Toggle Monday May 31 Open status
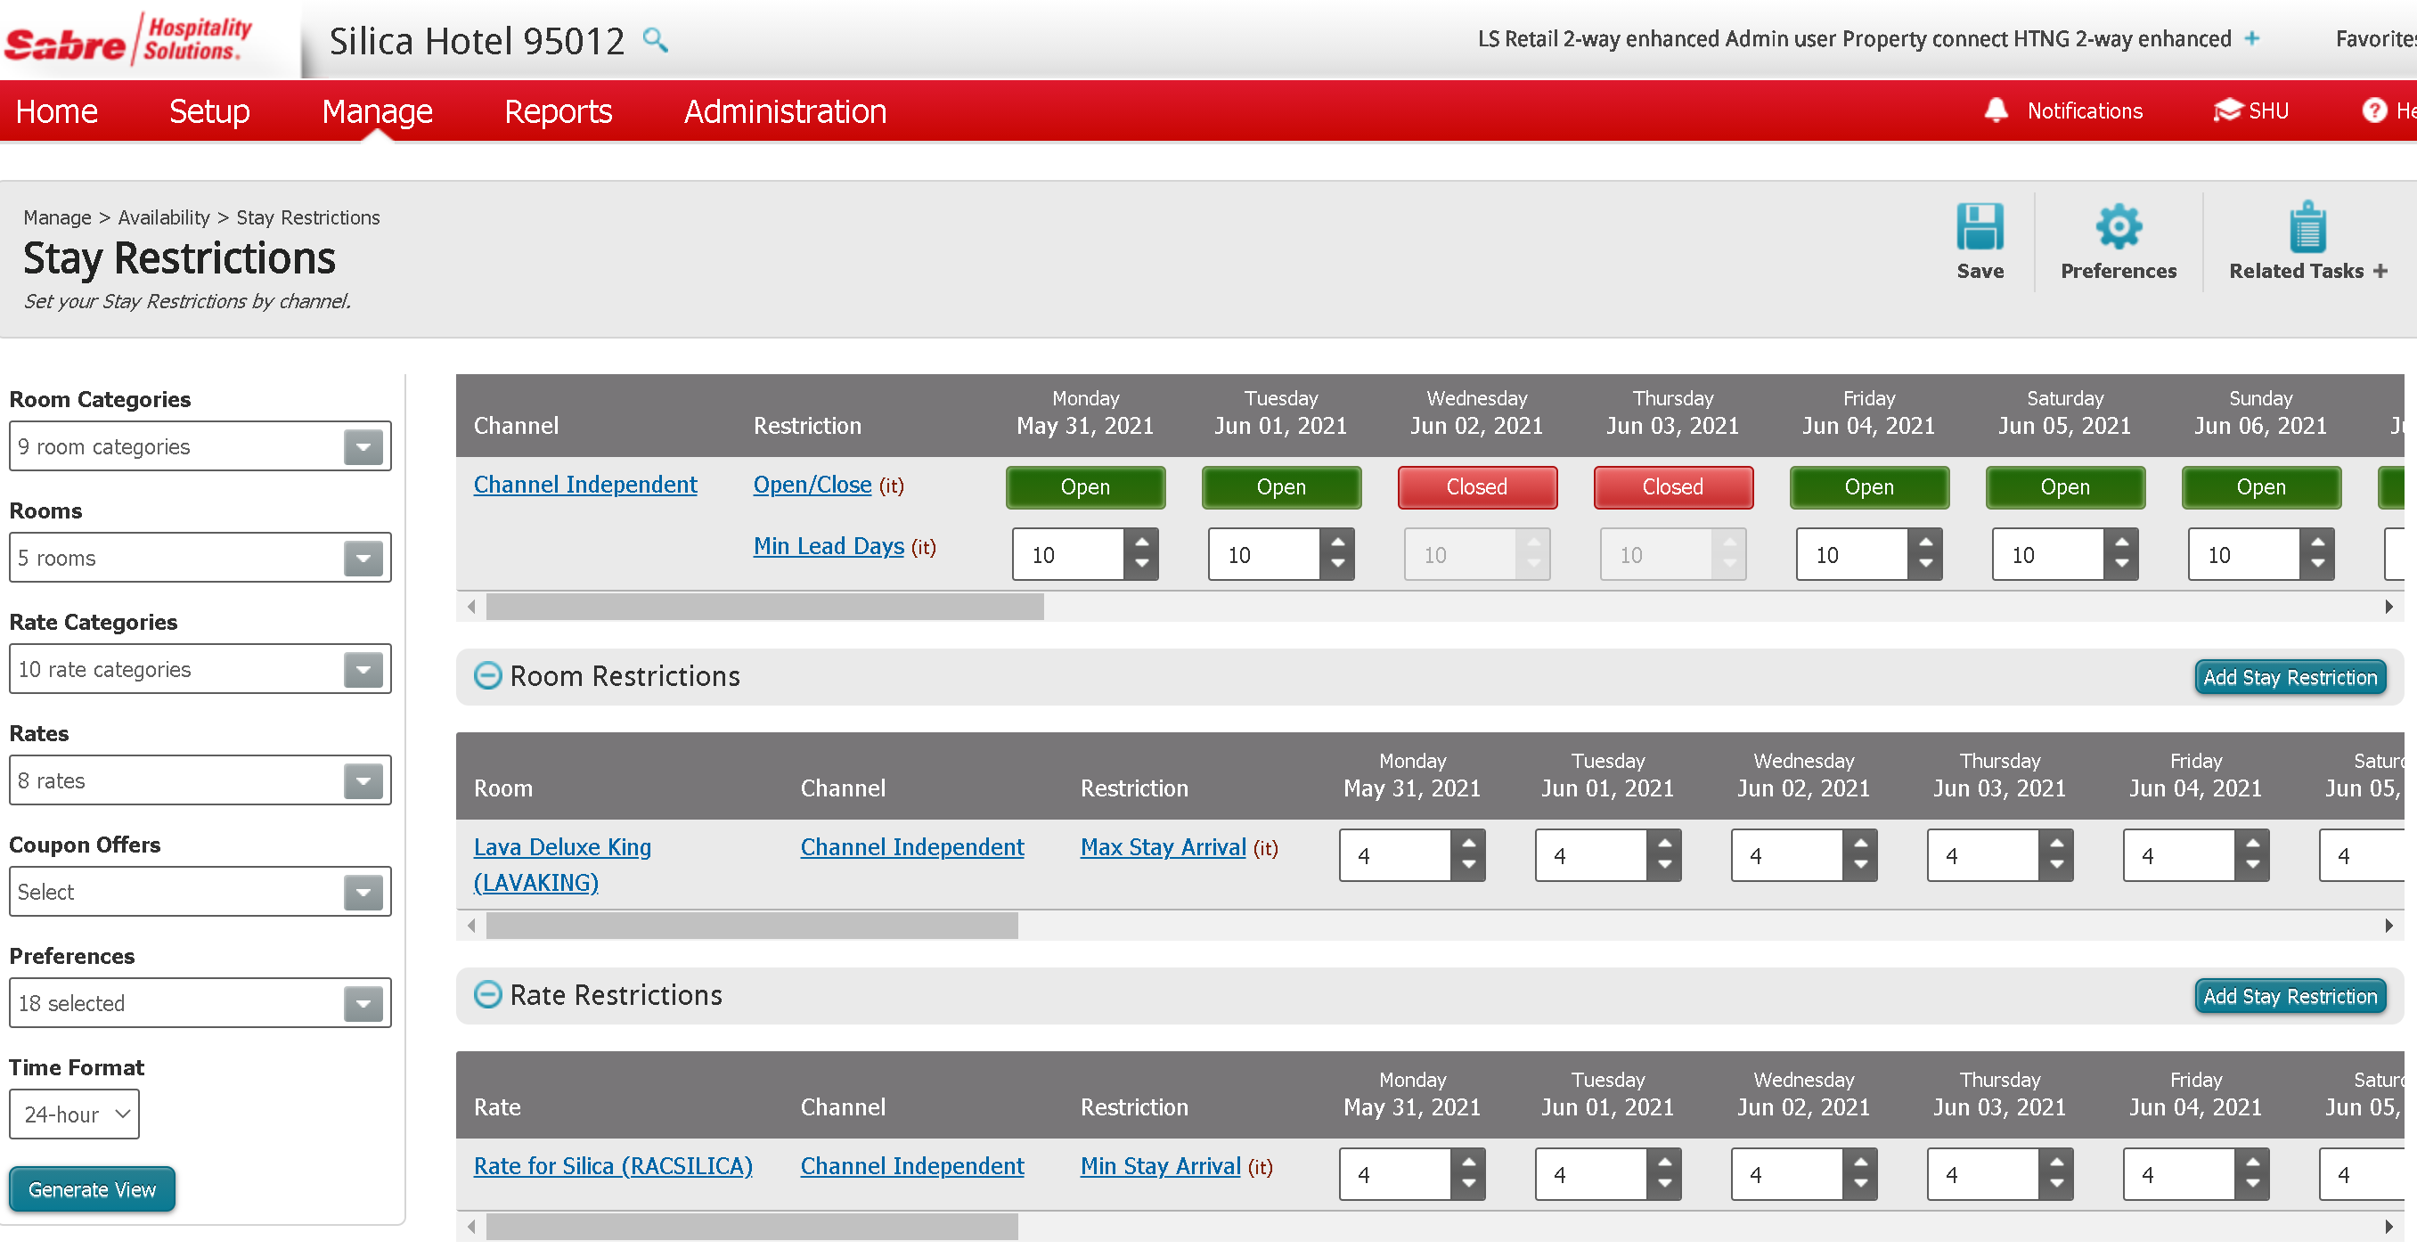The height and width of the screenshot is (1249, 2417). [1084, 487]
